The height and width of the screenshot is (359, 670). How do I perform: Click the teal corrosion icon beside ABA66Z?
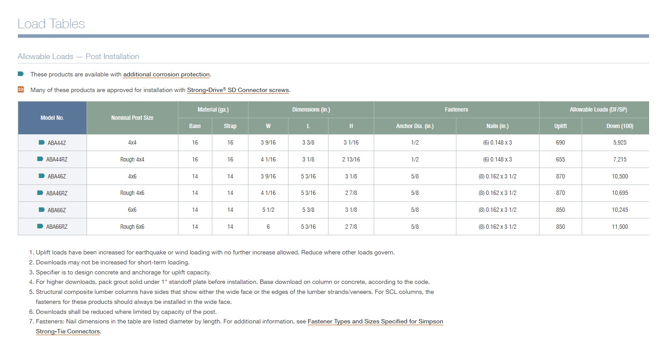(42, 210)
